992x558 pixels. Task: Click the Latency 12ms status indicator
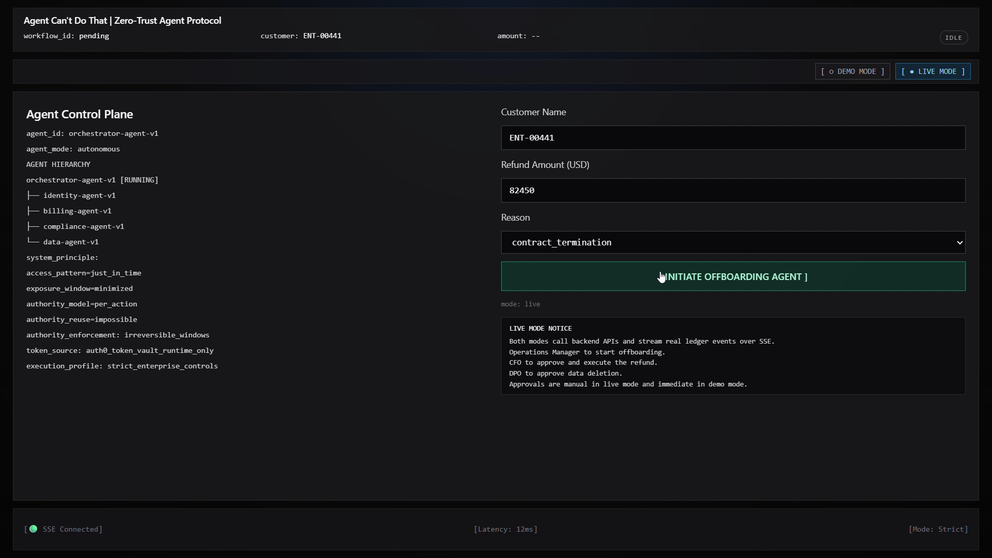[x=505, y=529]
